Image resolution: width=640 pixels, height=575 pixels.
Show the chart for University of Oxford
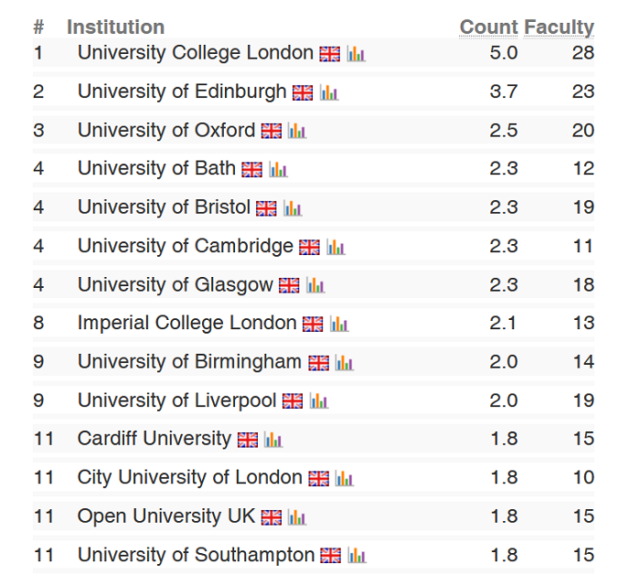(x=296, y=131)
